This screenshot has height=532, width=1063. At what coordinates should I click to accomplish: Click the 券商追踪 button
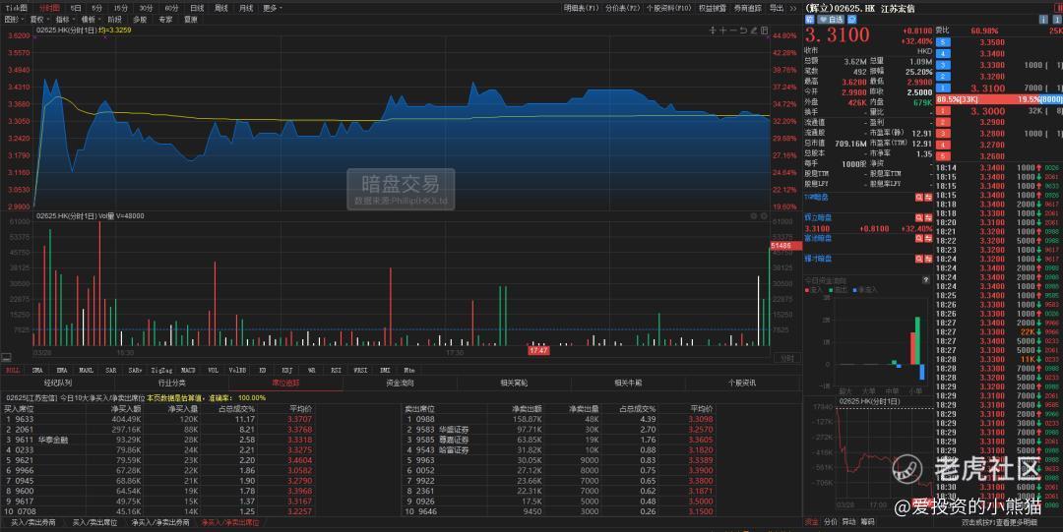coord(748,8)
